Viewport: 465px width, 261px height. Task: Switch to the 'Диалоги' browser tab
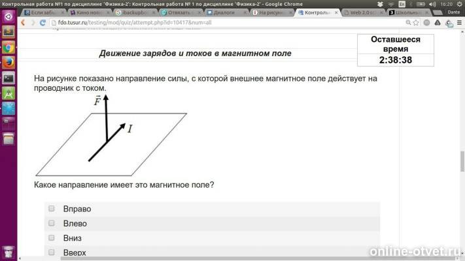point(227,13)
